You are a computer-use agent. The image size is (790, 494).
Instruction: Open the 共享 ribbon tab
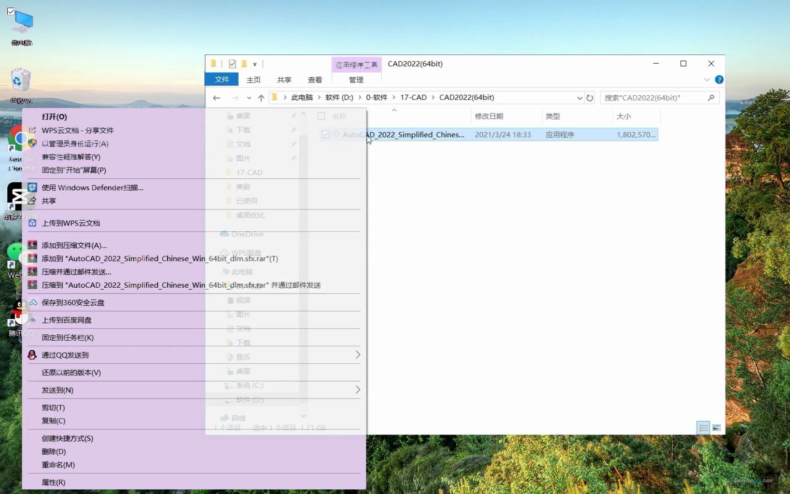point(284,80)
